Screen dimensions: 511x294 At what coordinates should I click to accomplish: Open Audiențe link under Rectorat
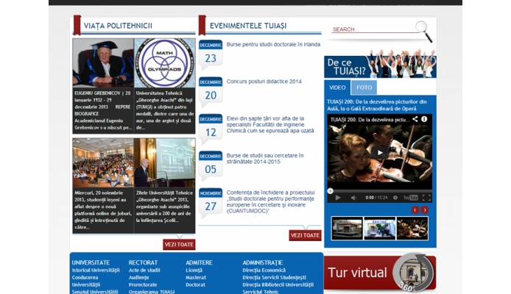[139, 277]
